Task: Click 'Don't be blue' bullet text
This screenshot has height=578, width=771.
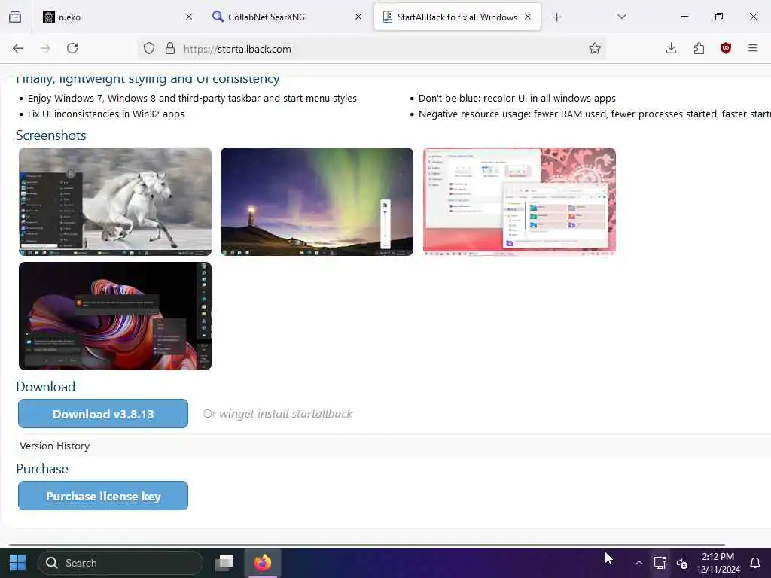Action: point(517,99)
